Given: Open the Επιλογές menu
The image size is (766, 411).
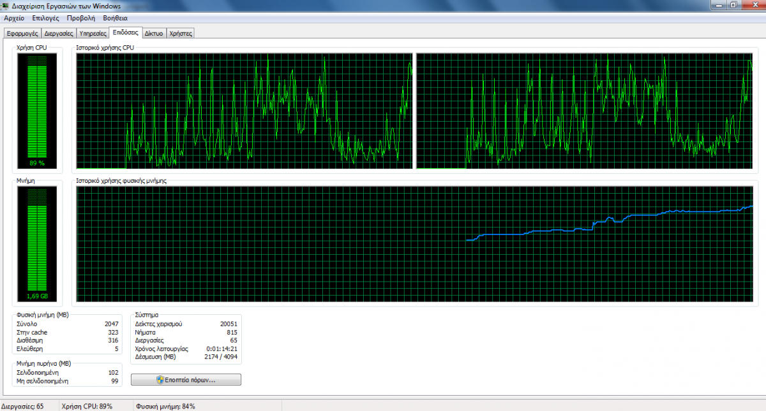Looking at the screenshot, I should 45,18.
